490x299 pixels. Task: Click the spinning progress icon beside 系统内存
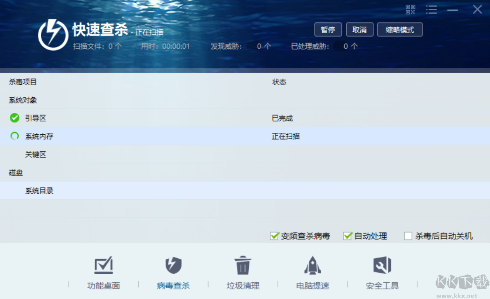coord(15,136)
